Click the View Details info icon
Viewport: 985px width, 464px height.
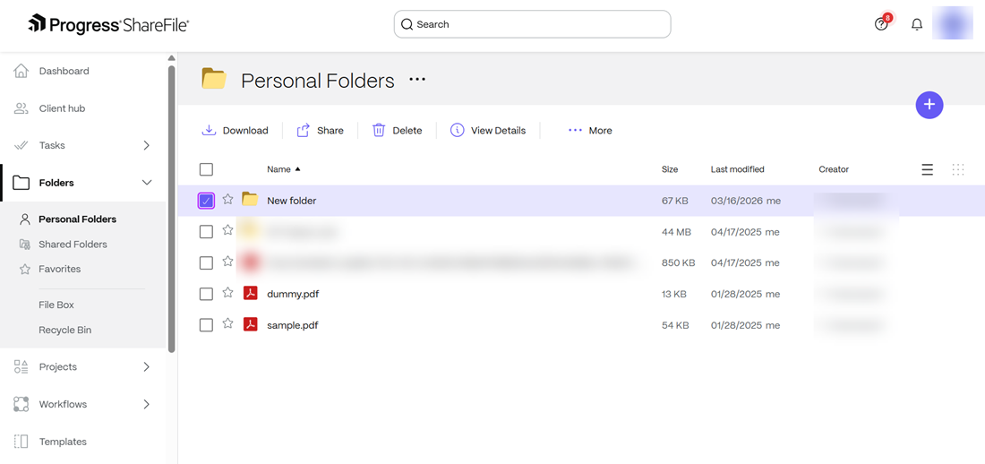[458, 130]
